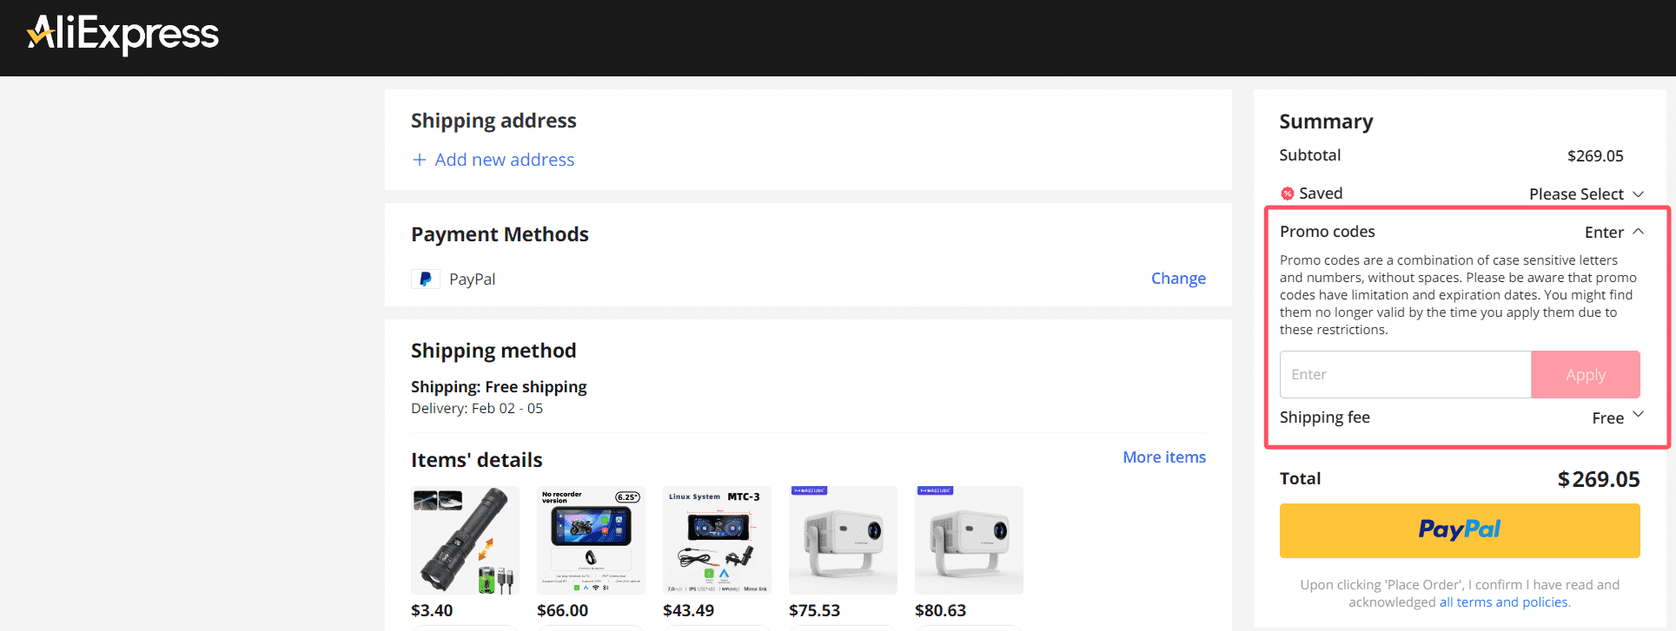This screenshot has height=631, width=1676.
Task: Focus the promo code Enter field
Action: (x=1405, y=375)
